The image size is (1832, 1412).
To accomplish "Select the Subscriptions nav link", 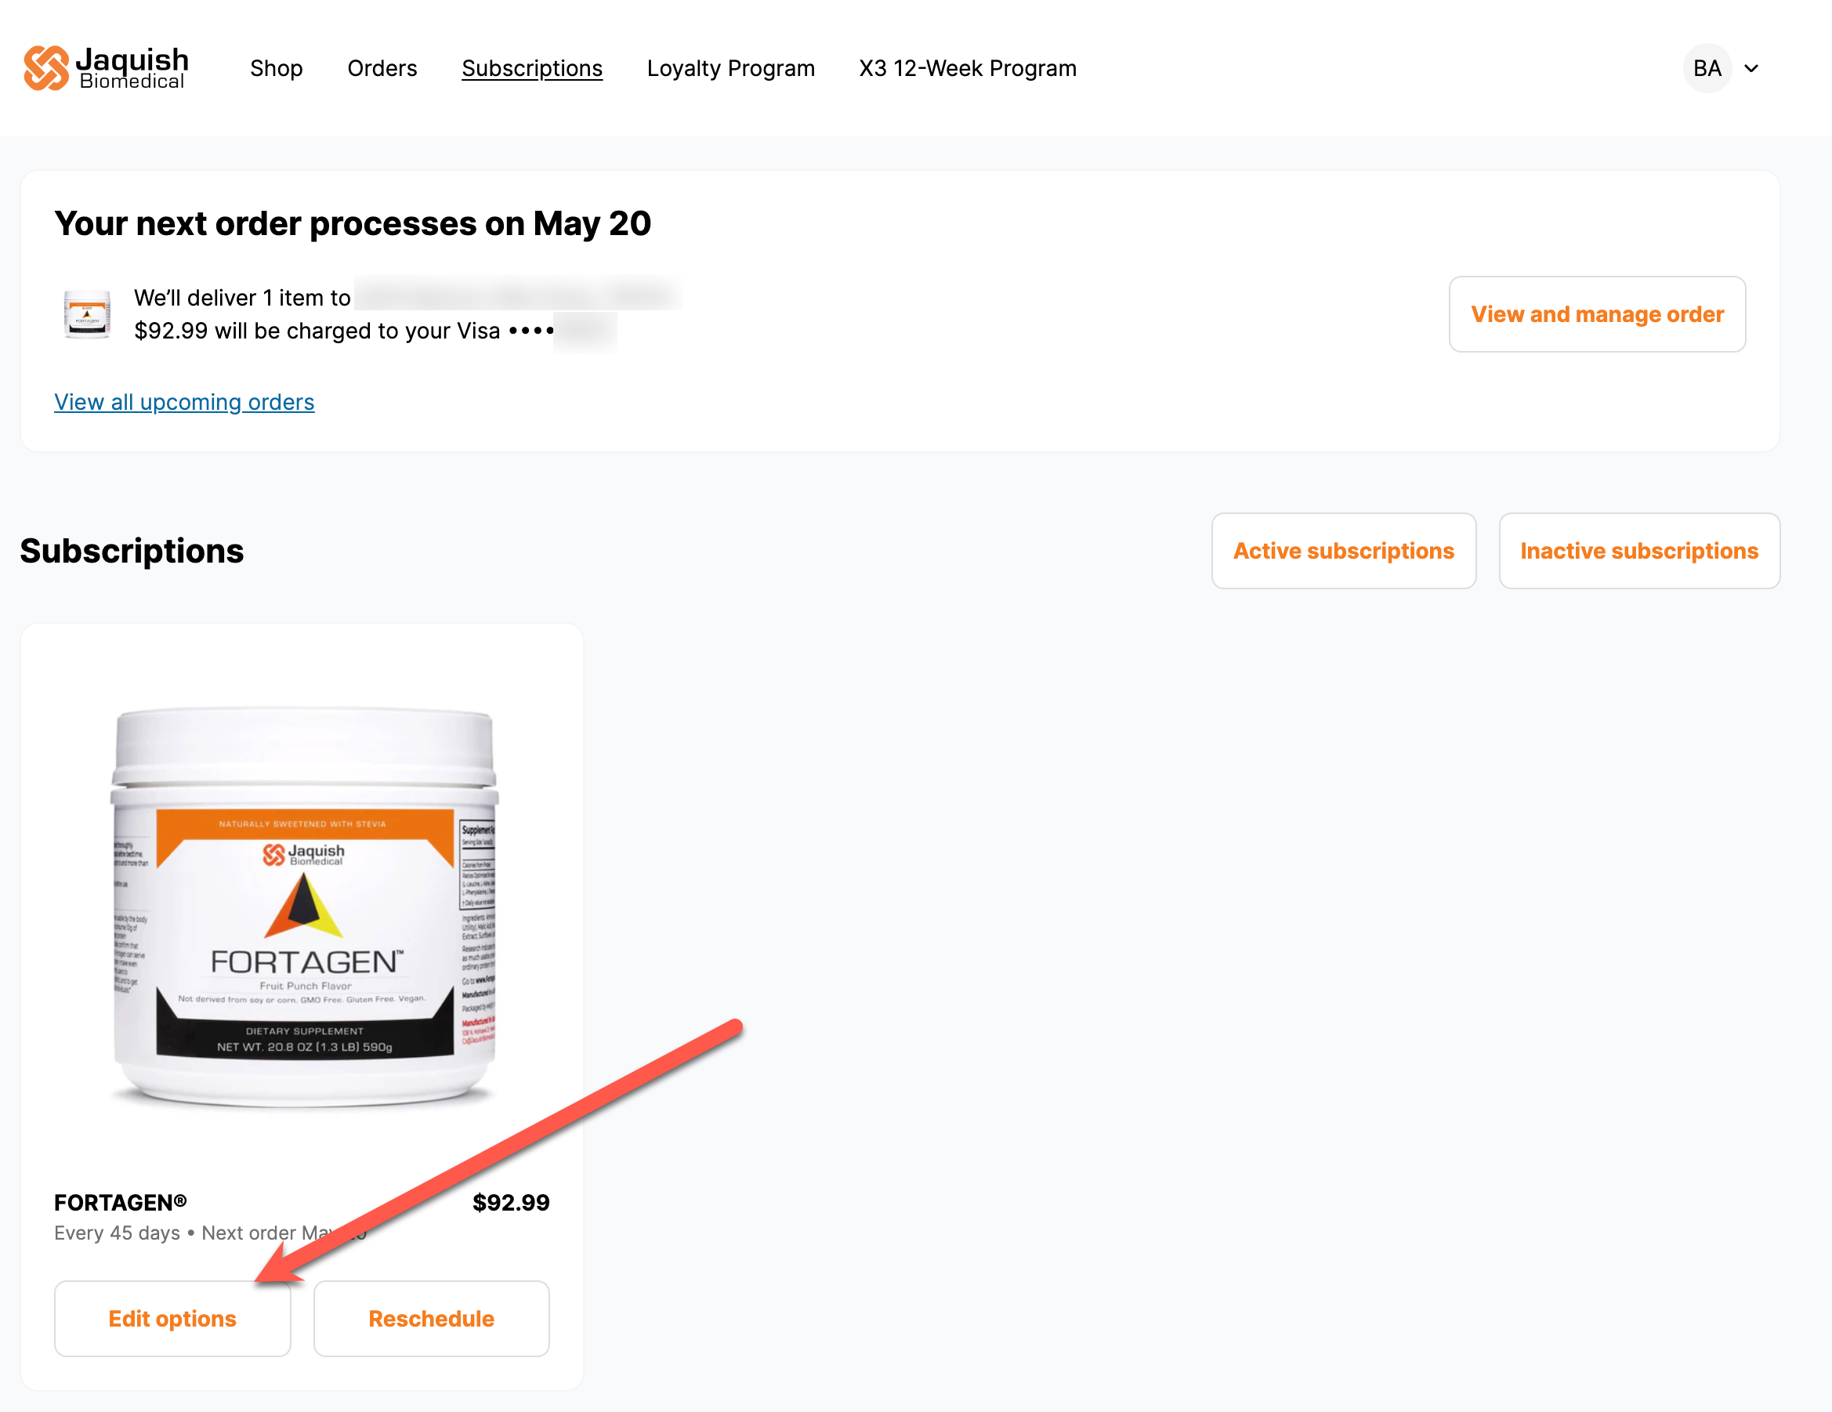I will [x=532, y=68].
